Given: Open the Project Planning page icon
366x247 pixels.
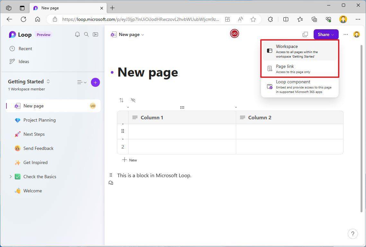Looking at the screenshot, I should click(x=18, y=120).
